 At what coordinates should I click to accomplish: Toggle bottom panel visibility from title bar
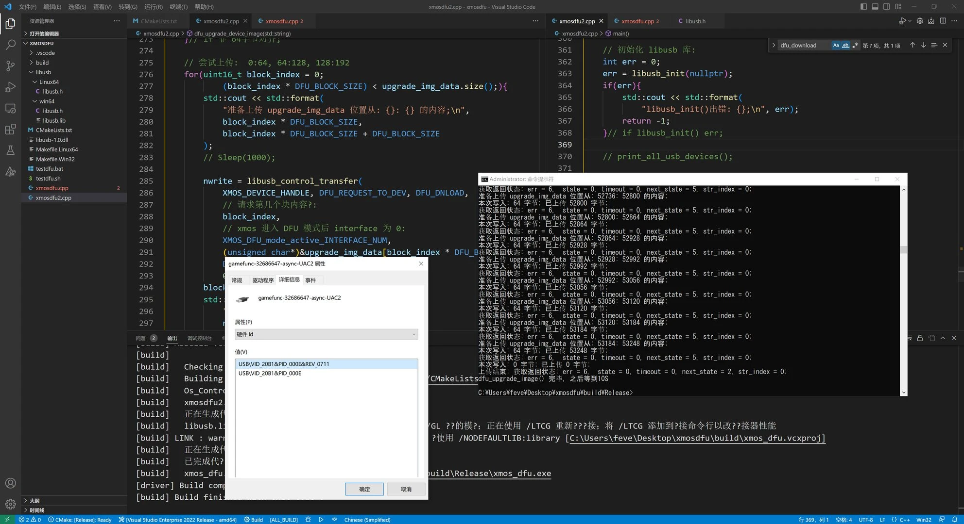[x=875, y=6]
